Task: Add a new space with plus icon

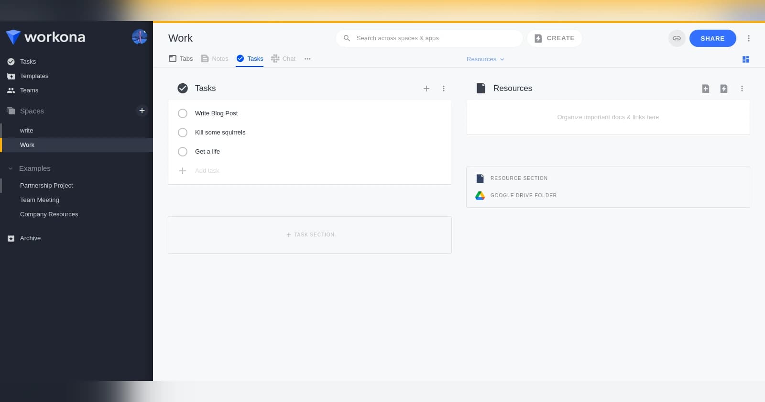Action: 142,111
